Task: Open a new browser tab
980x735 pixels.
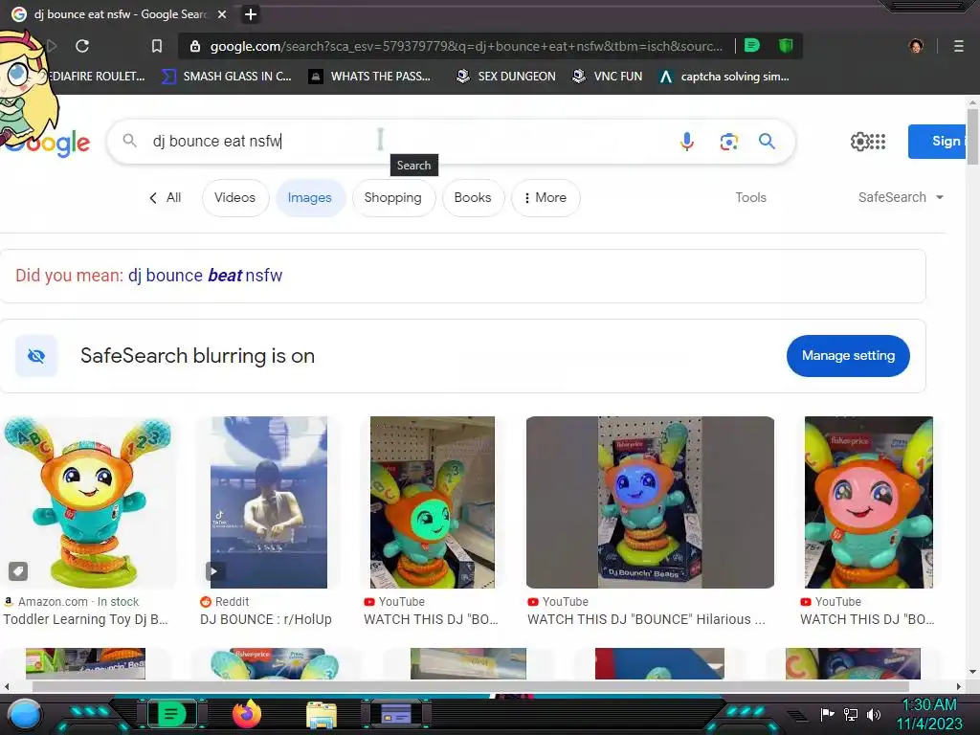Action: (251, 13)
